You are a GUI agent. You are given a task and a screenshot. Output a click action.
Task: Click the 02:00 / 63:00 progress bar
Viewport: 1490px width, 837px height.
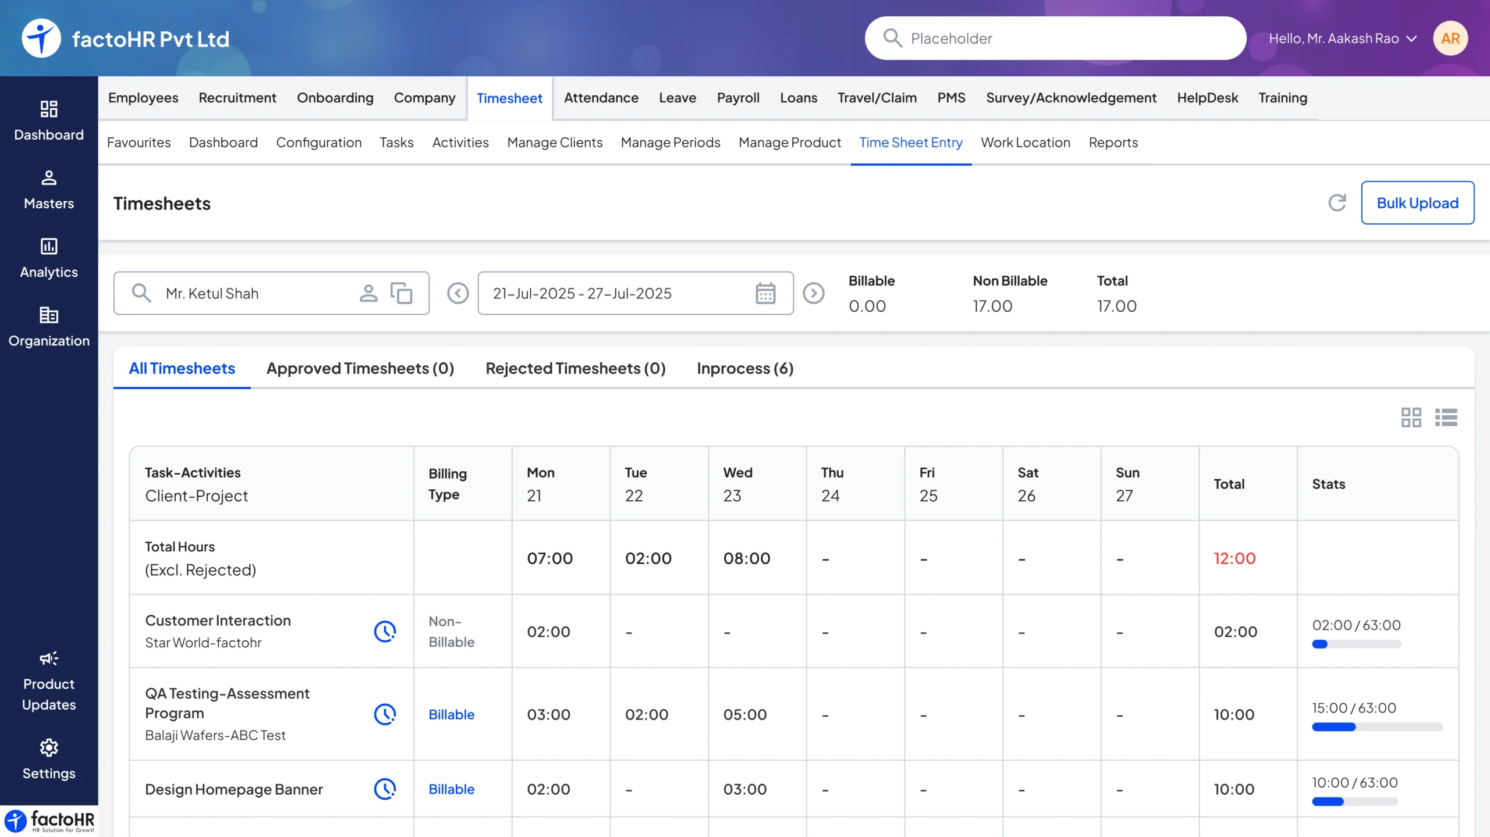click(x=1356, y=644)
